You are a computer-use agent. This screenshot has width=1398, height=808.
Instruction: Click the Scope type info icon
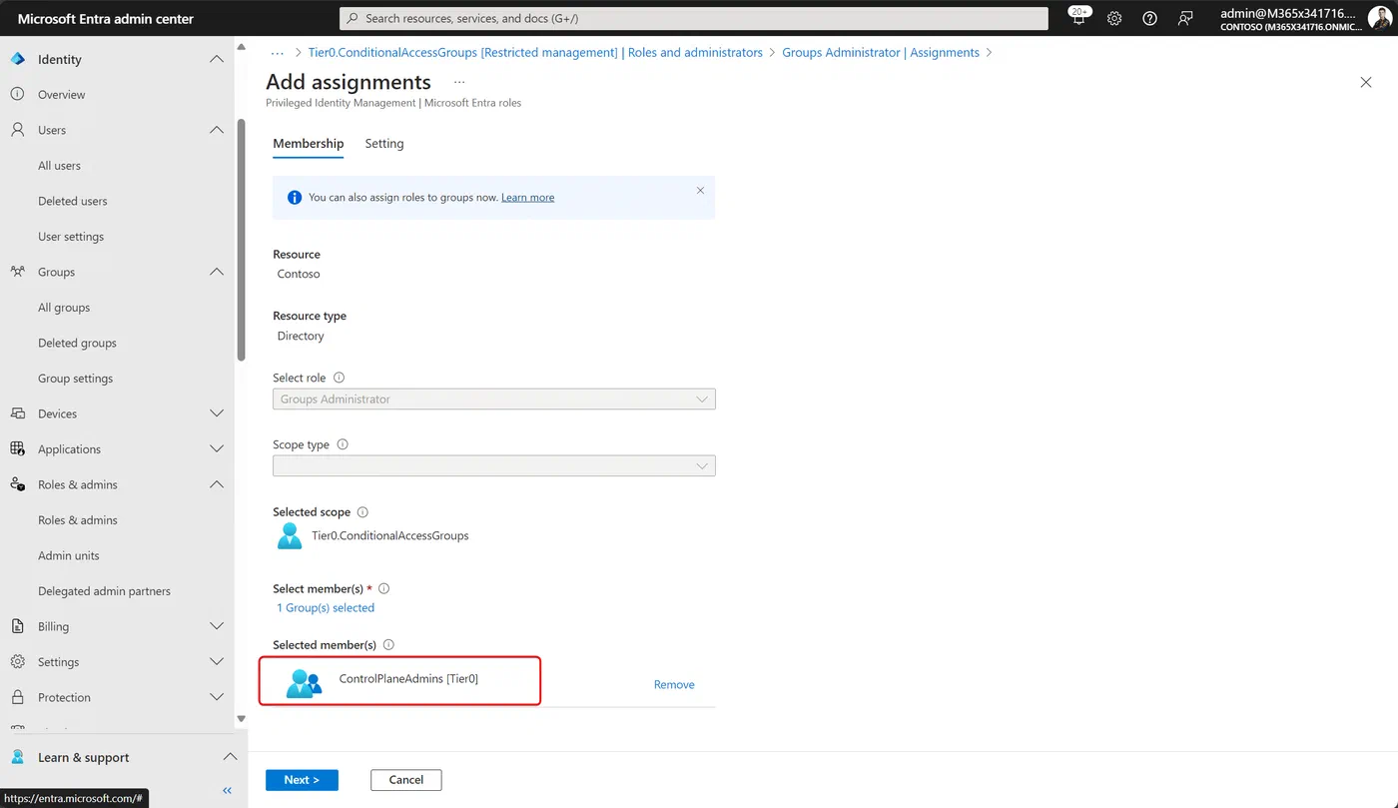(343, 444)
